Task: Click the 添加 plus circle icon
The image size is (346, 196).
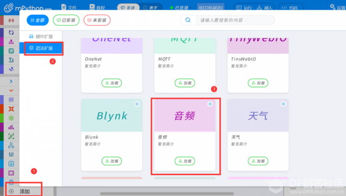Action: click(11, 191)
